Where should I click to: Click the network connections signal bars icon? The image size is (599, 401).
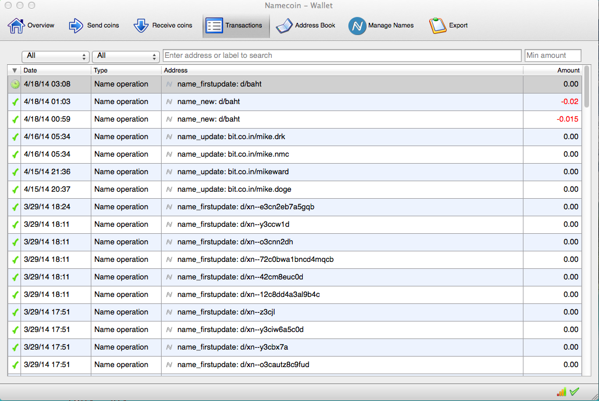pyautogui.click(x=562, y=392)
